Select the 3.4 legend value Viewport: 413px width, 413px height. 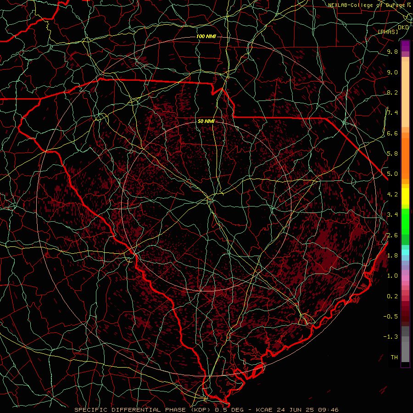point(392,215)
